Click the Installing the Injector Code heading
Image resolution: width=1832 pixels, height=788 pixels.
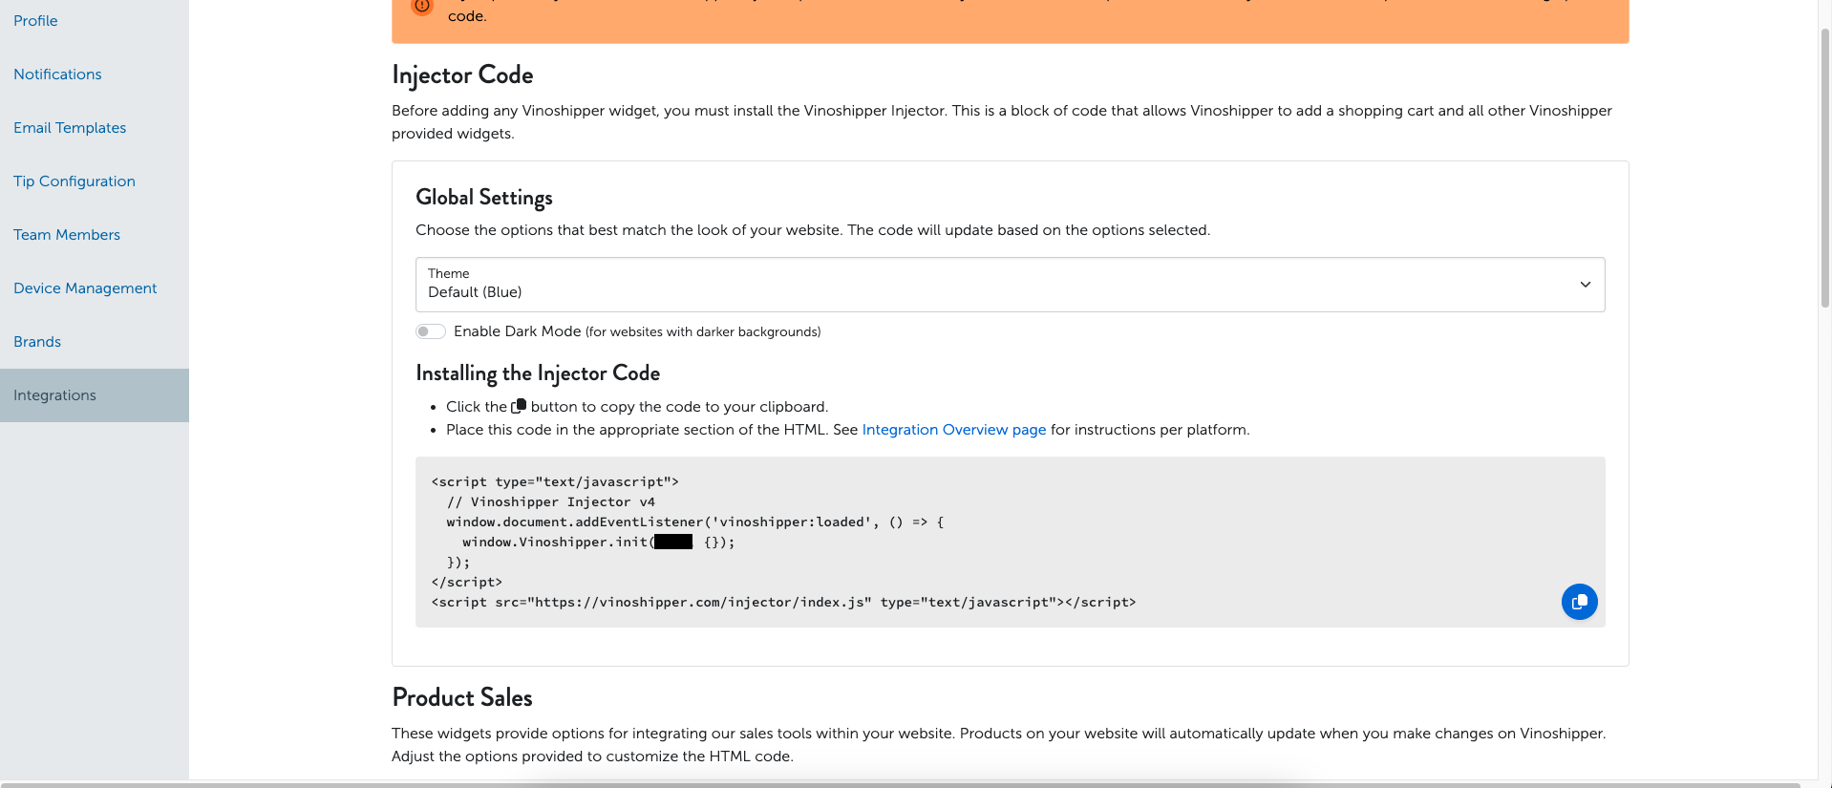(x=538, y=373)
